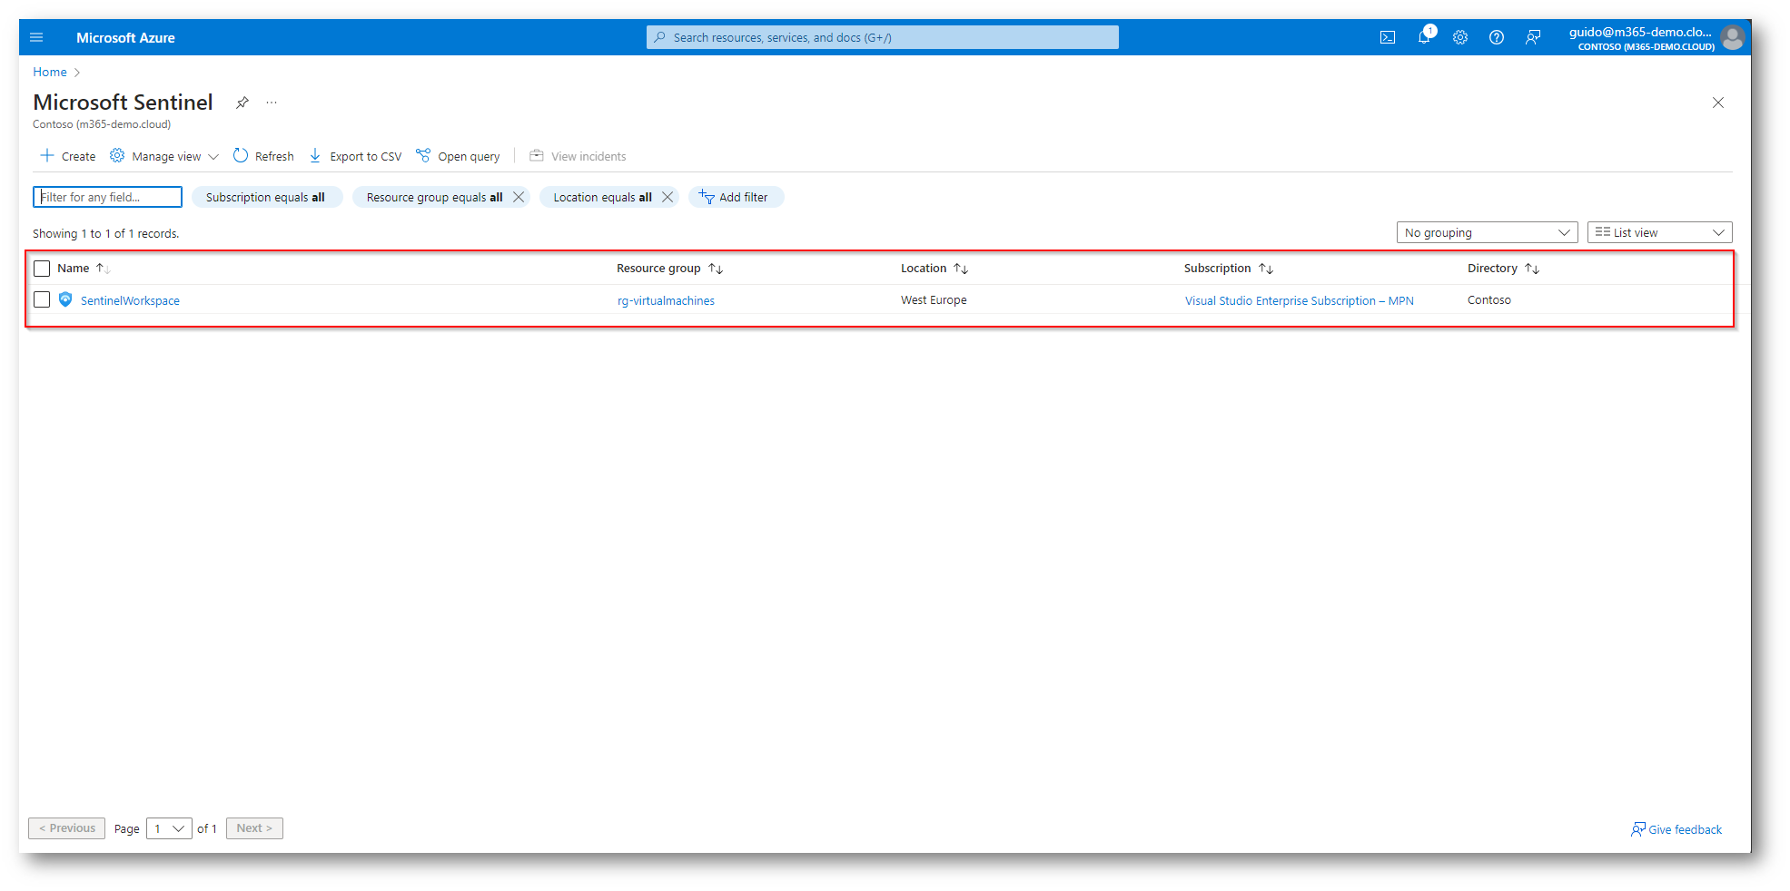Open Cloud Shell from the top bar

coord(1388,37)
